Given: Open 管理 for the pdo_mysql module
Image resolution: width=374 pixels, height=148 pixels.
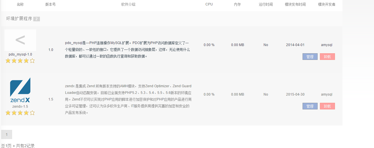Looking at the screenshot, I should pyautogui.click(x=310, y=57).
